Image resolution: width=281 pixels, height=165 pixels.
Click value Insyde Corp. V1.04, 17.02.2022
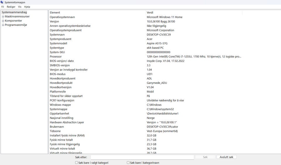165,61
